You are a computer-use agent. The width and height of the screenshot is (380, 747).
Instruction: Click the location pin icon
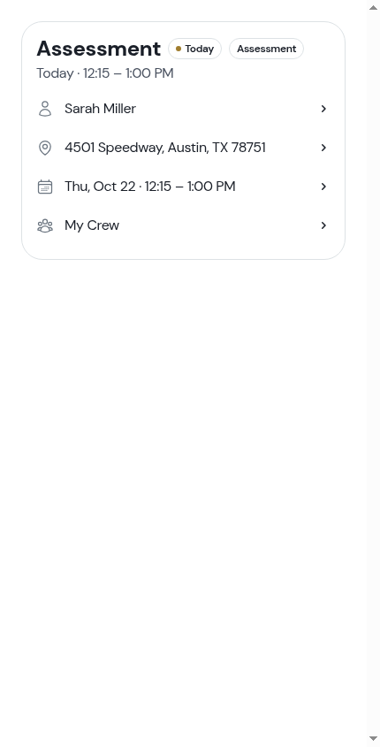[x=45, y=148]
